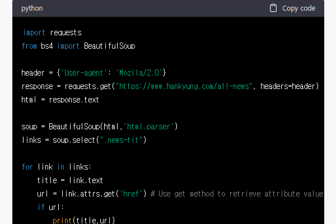The height and width of the screenshot is (224, 336).
Task: Click the "Copy code" button label
Action: pos(298,8)
